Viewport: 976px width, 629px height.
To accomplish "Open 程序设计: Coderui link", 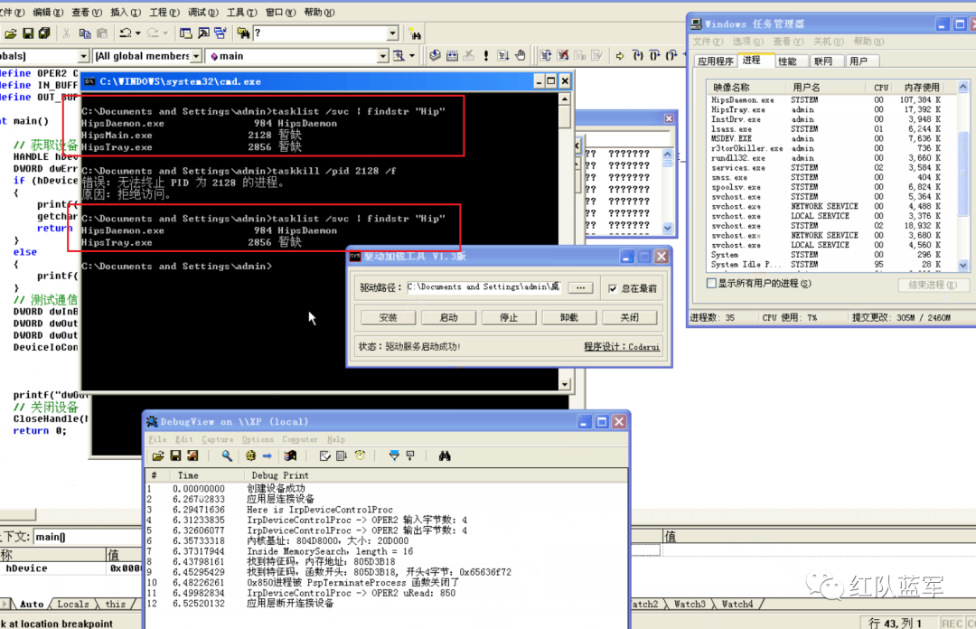I will point(622,347).
